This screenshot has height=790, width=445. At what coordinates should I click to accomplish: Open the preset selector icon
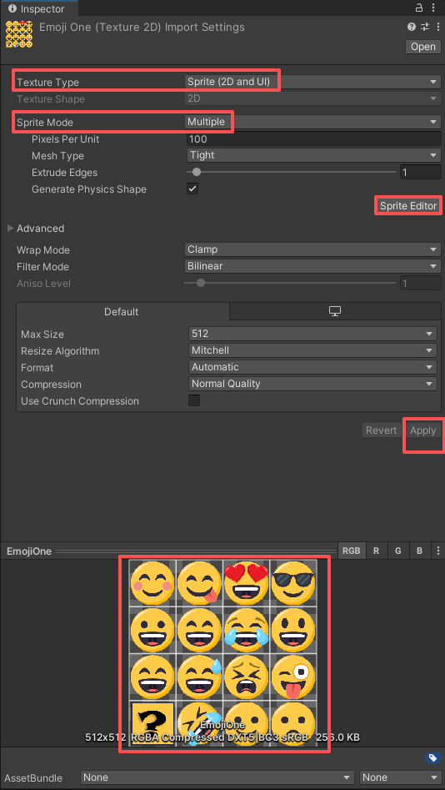[x=425, y=28]
